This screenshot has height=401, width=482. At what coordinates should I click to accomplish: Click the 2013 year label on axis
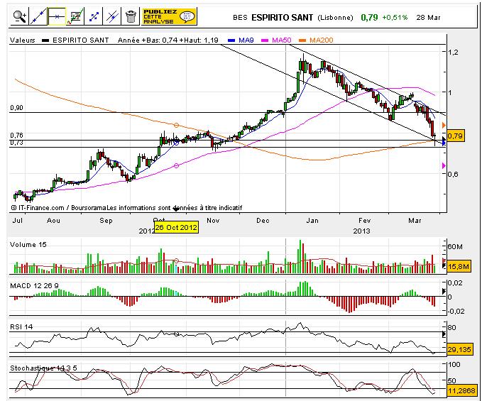pyautogui.click(x=361, y=231)
